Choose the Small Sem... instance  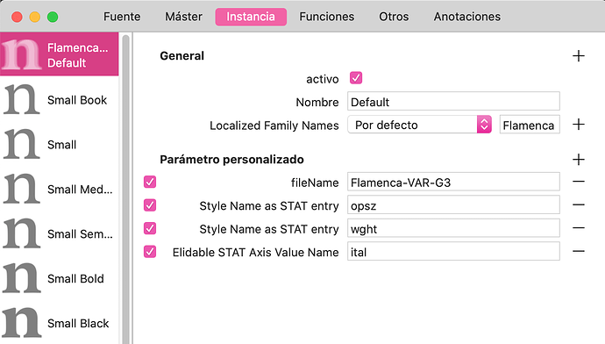[x=59, y=234]
